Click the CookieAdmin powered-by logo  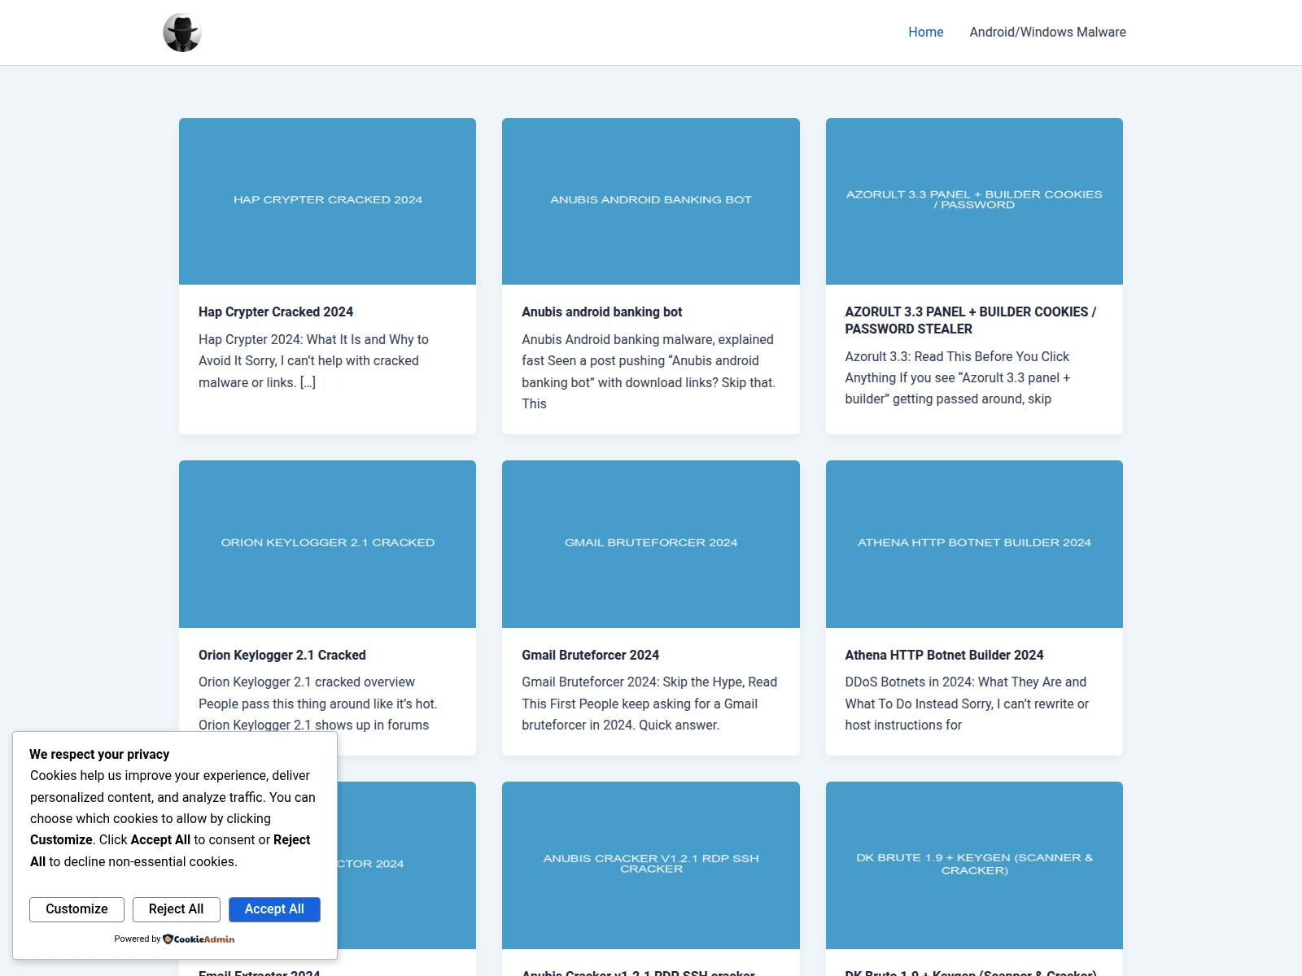point(199,939)
